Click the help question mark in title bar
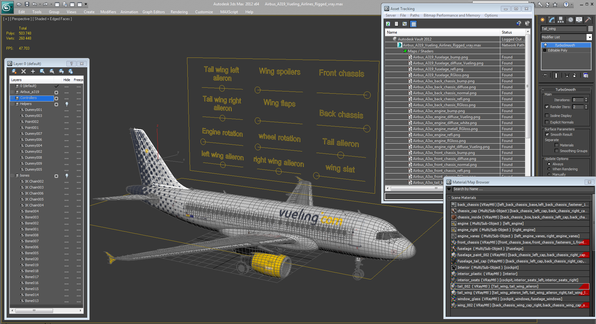 click(x=566, y=4)
